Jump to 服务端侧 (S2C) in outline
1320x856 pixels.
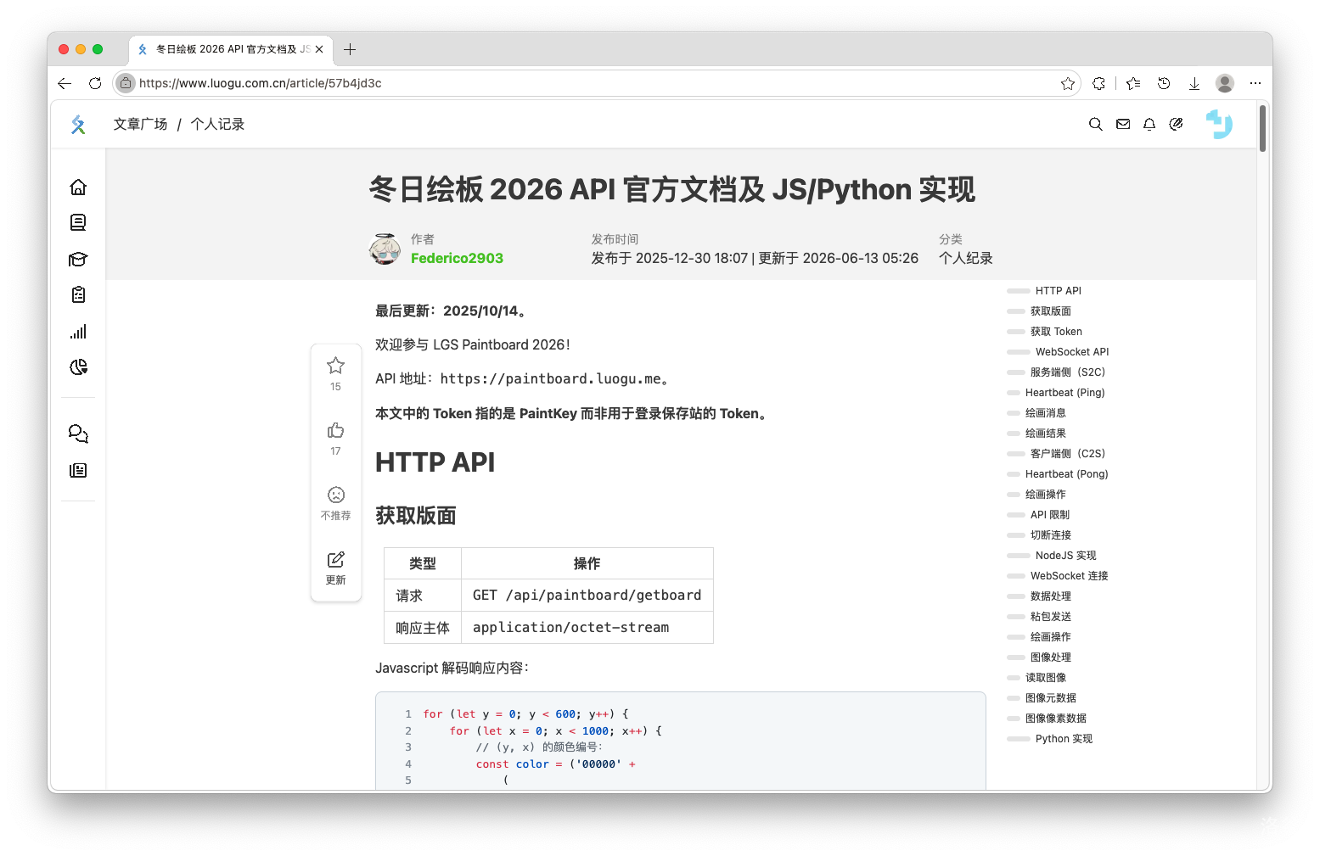[1068, 372]
